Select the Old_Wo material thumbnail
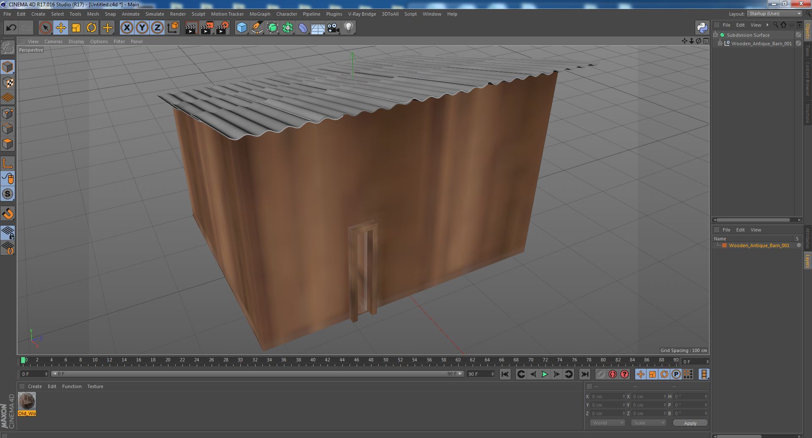 27,401
